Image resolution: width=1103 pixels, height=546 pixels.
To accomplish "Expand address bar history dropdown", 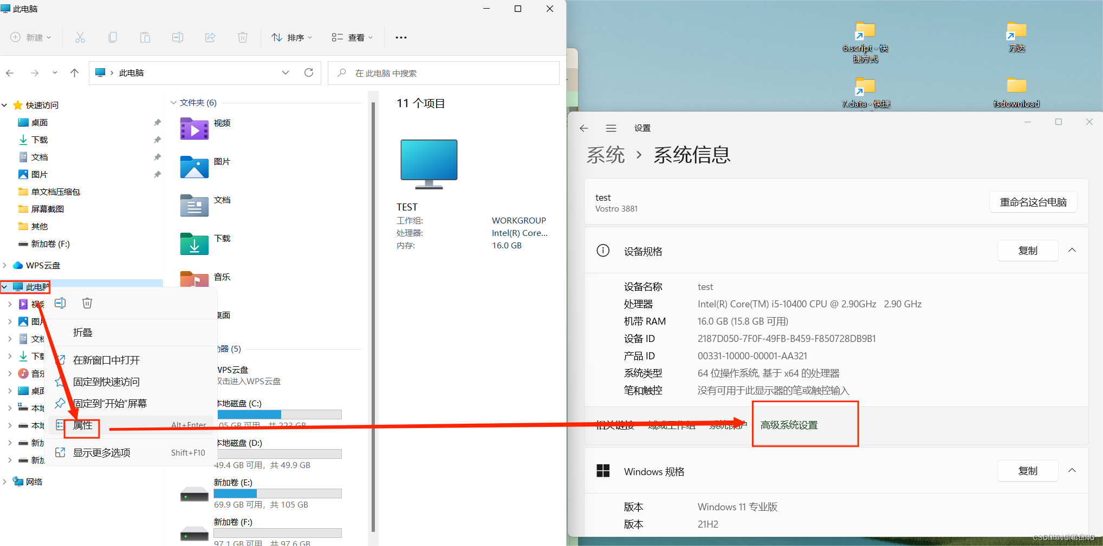I will 286,73.
